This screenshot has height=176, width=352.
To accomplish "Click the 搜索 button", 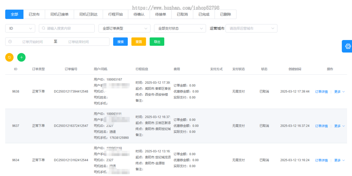I will tap(121, 42).
